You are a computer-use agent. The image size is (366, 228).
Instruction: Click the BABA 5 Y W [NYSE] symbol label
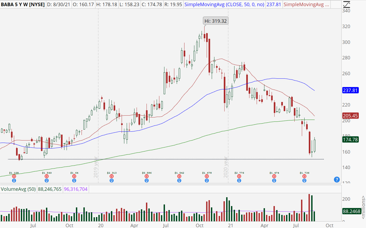coord(22,5)
